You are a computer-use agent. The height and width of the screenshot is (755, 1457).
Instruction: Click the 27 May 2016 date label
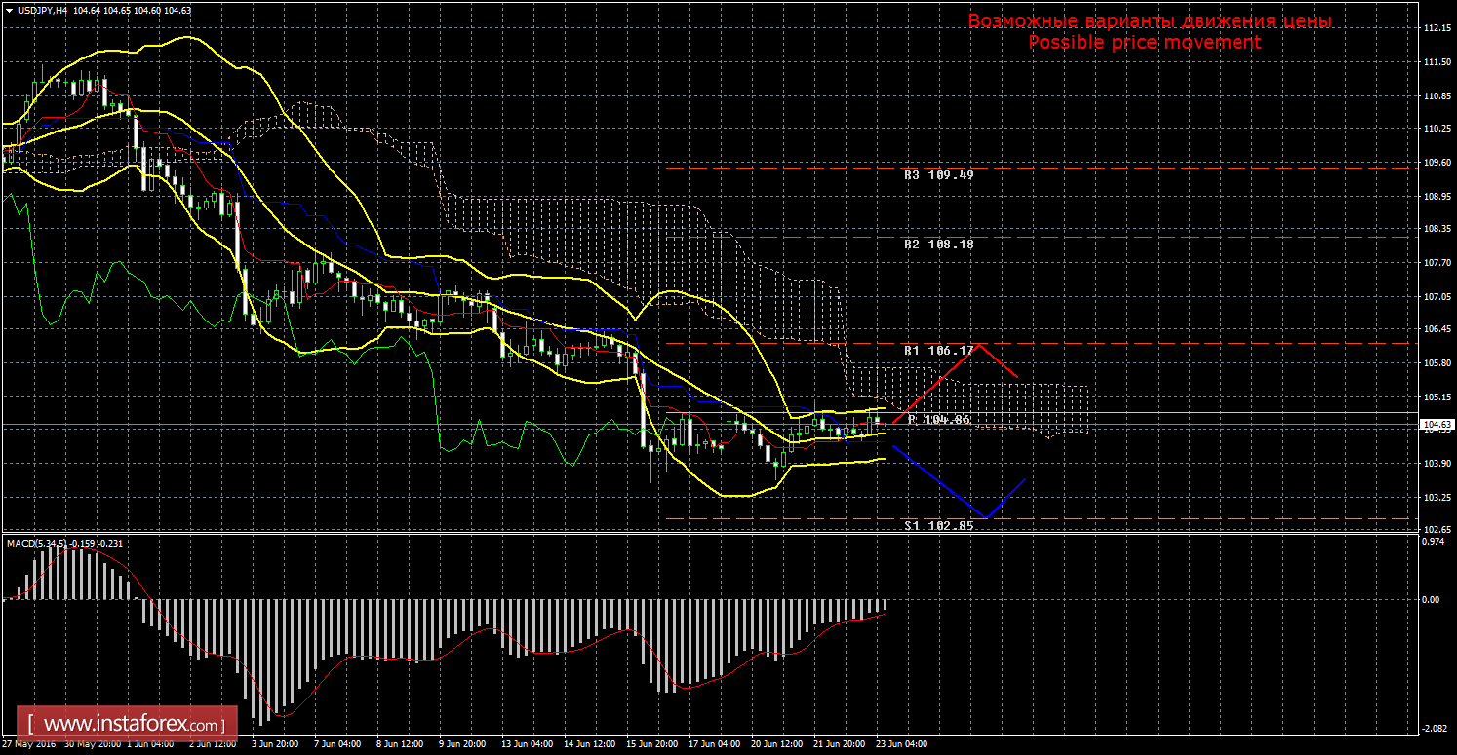[x=29, y=743]
